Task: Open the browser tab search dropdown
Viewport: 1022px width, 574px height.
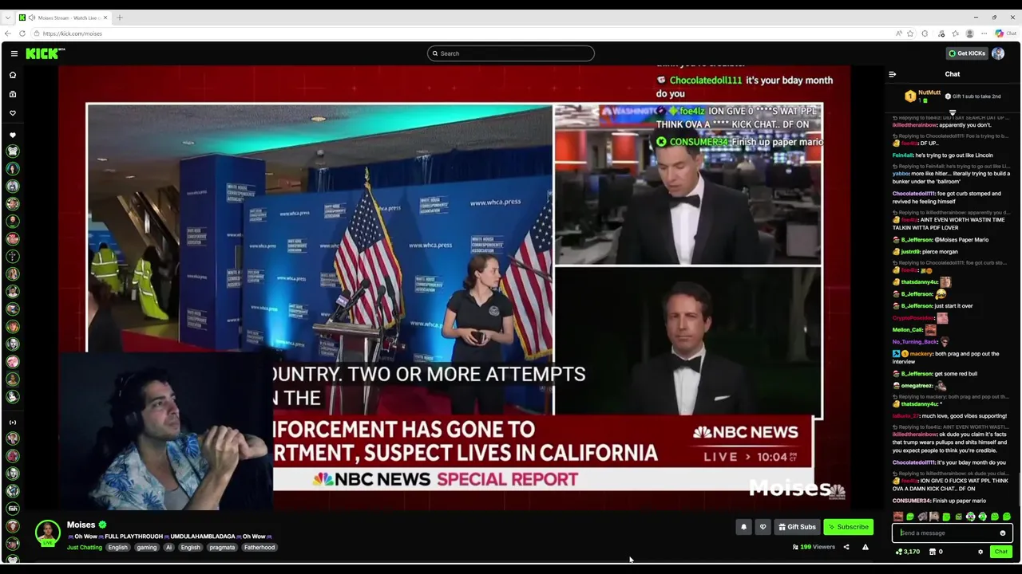Action: point(8,18)
